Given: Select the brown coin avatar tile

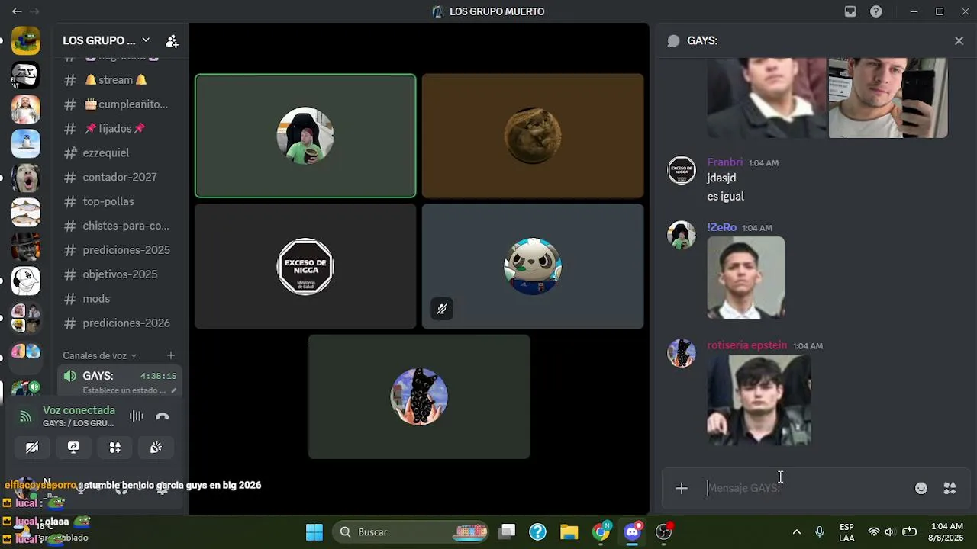Looking at the screenshot, I should point(533,136).
